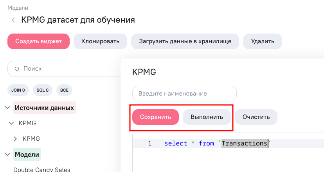Expand the nested KPMG table node

15,139
